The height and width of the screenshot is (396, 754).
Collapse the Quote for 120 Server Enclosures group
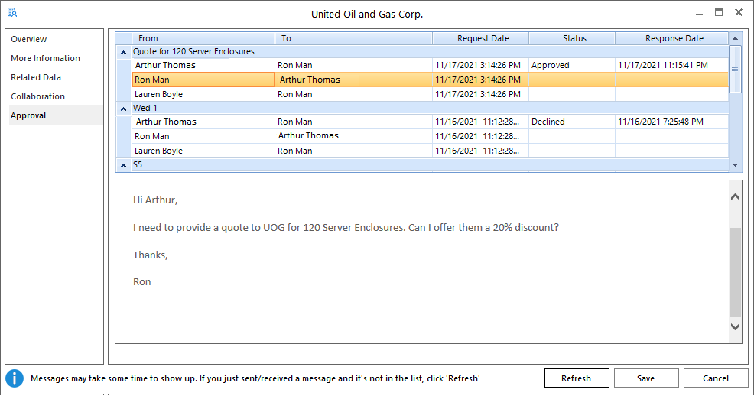123,52
